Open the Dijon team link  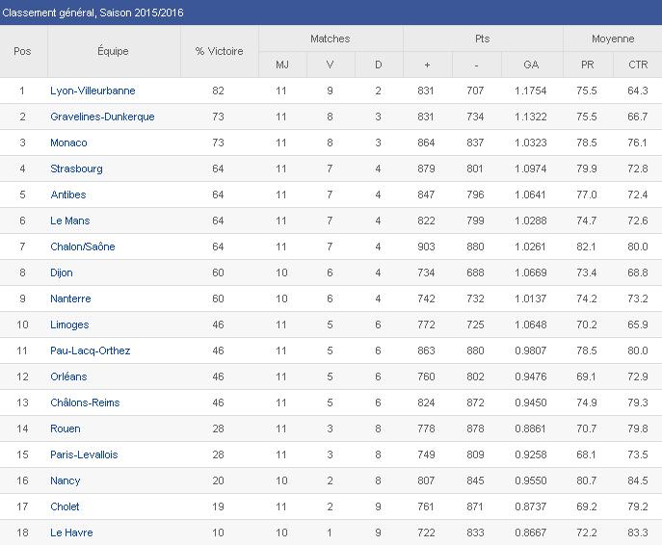(x=62, y=272)
